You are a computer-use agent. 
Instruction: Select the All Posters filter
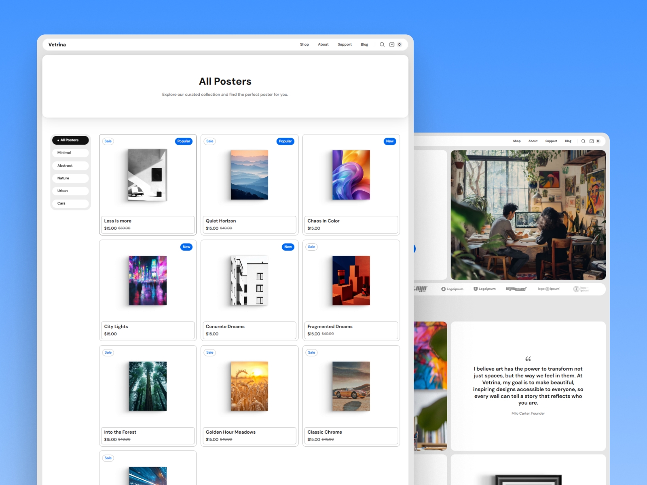pos(70,140)
